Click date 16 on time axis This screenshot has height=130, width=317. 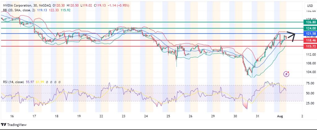click(12, 116)
